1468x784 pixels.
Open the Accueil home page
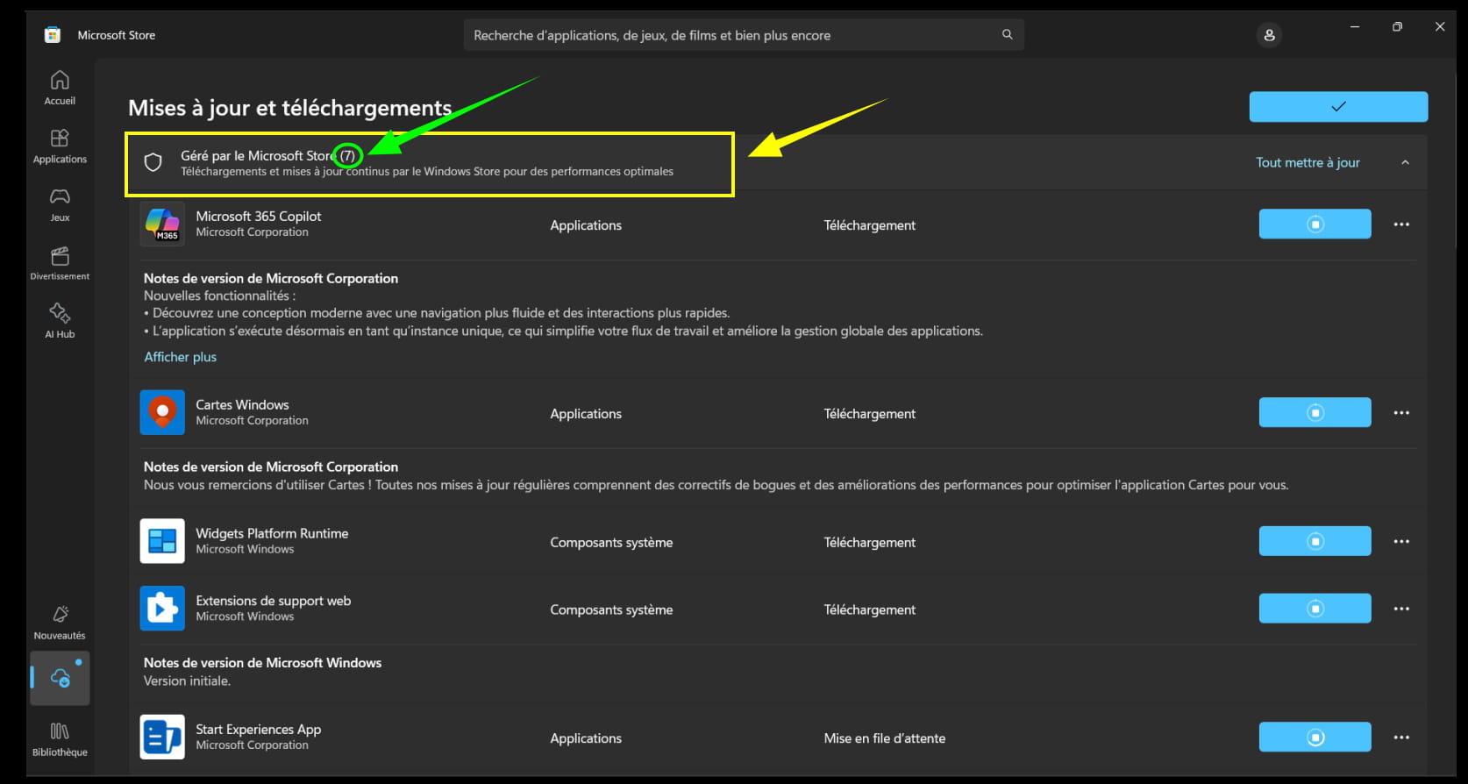click(60, 88)
